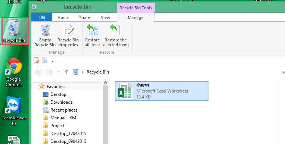Image resolution: width=285 pixels, height=144 pixels.
Task: Select the Google Chrome desktop shortcut
Action: (13, 73)
